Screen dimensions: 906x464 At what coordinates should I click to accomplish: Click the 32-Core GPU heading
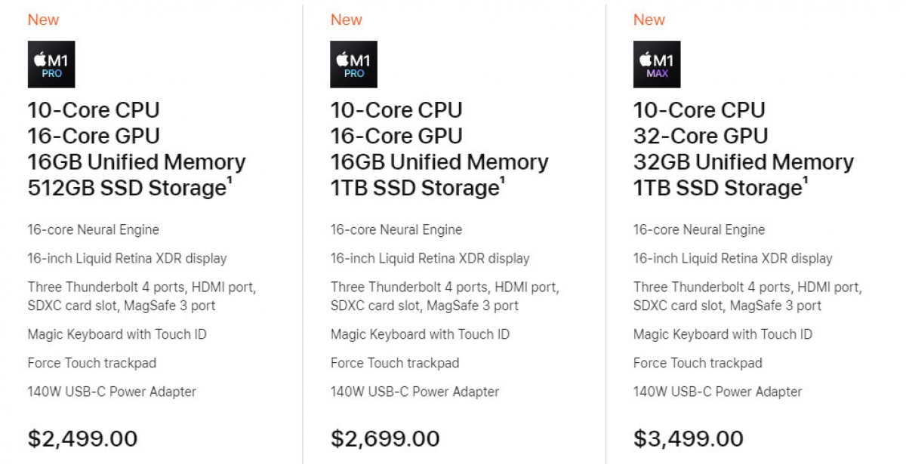tap(701, 136)
